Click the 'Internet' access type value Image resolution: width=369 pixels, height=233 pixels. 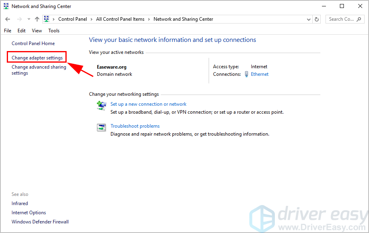pyautogui.click(x=259, y=67)
